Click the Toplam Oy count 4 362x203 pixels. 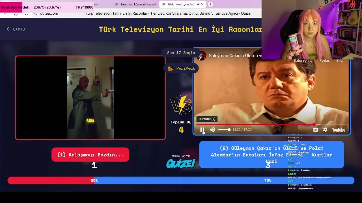(x=181, y=130)
